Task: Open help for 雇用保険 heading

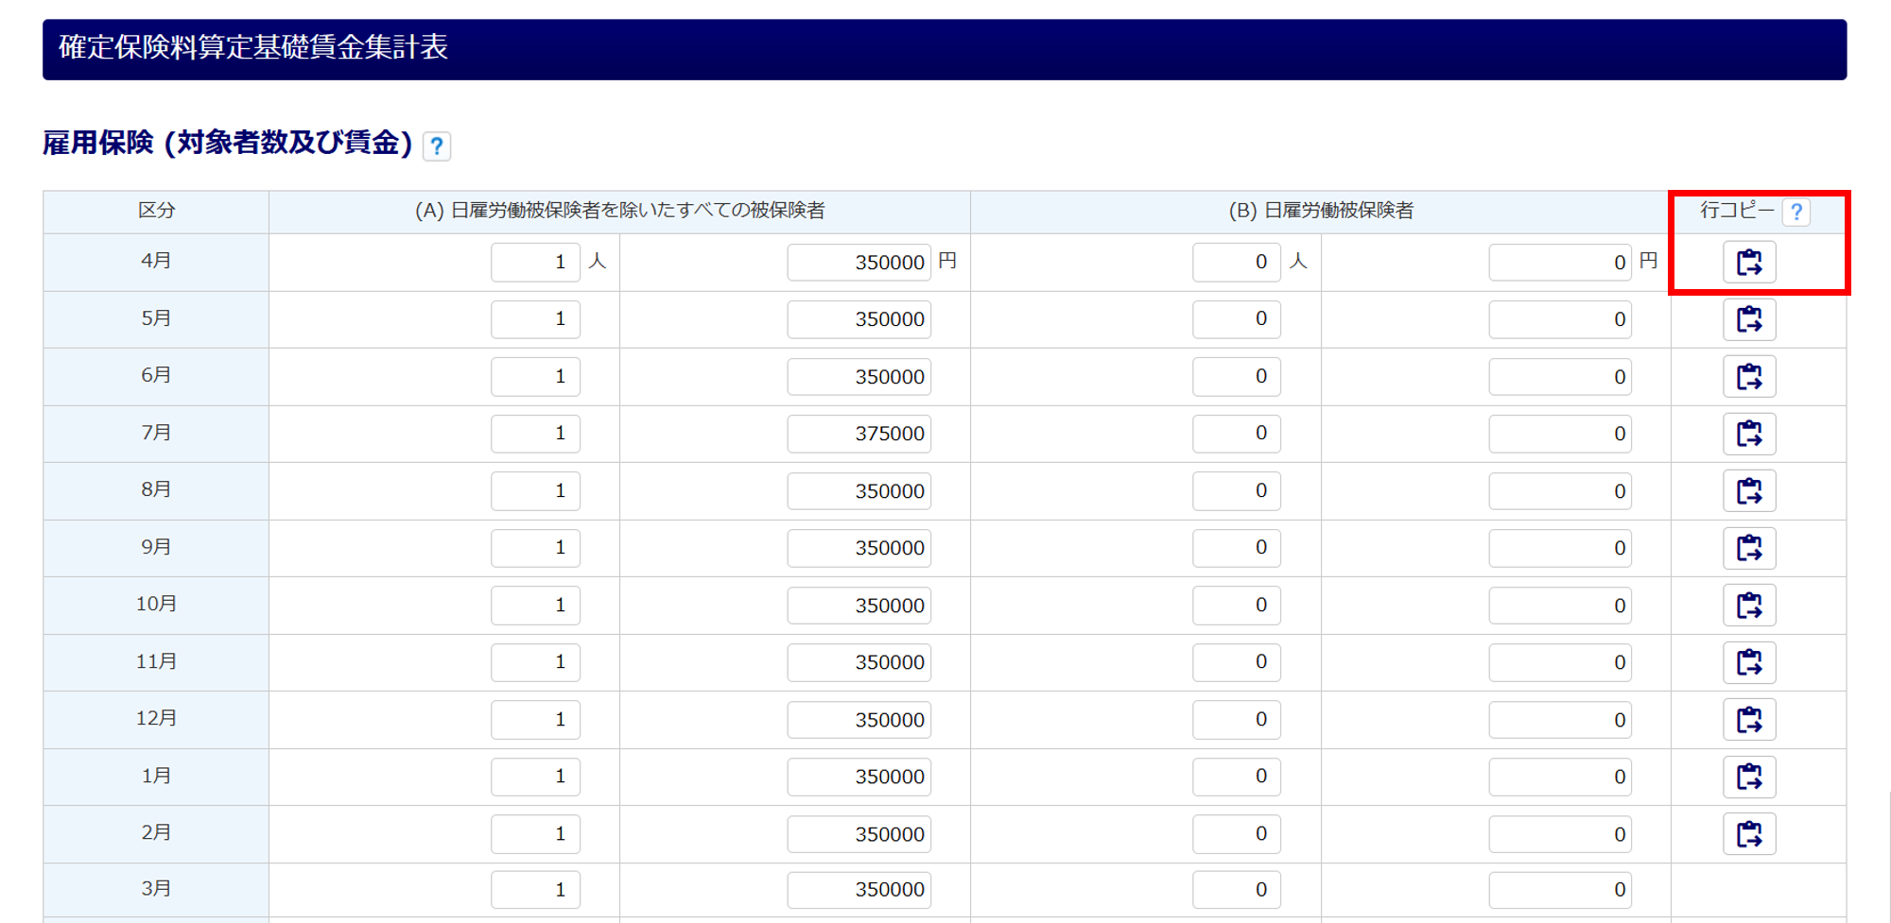Action: [436, 146]
